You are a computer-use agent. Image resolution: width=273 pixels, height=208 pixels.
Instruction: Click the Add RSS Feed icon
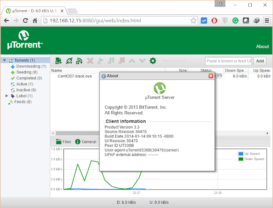tap(79, 61)
